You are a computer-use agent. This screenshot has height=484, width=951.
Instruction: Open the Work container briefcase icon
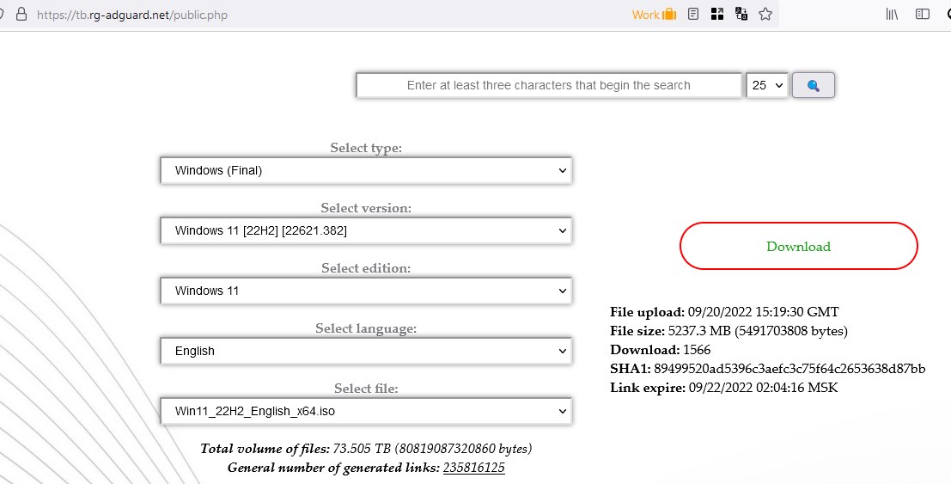point(669,14)
